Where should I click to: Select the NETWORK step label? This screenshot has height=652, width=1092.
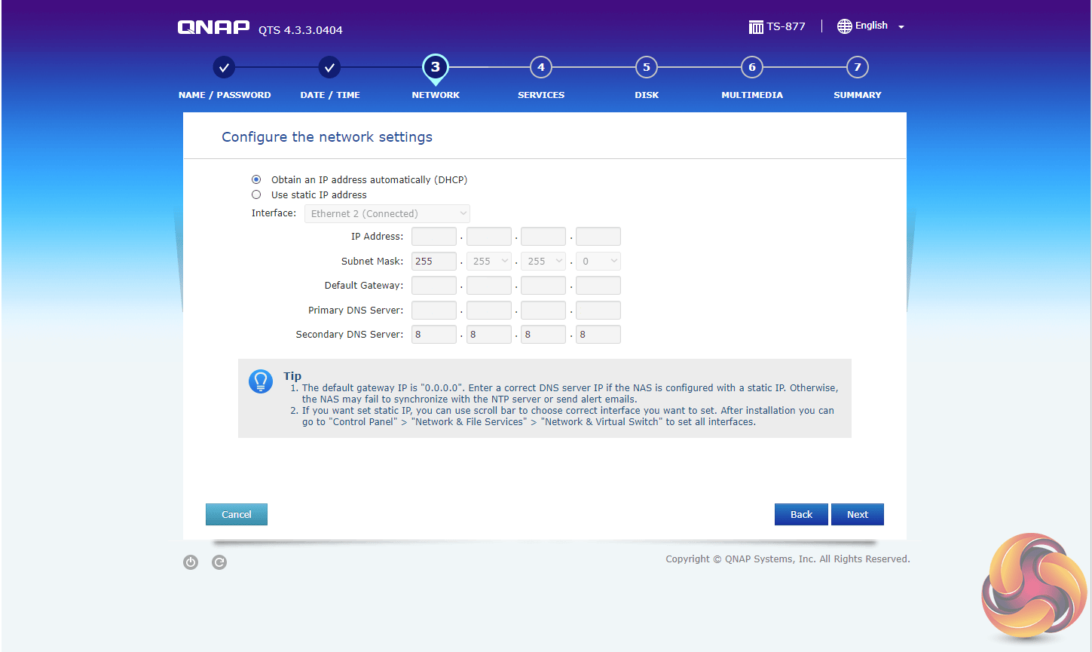[x=436, y=95]
